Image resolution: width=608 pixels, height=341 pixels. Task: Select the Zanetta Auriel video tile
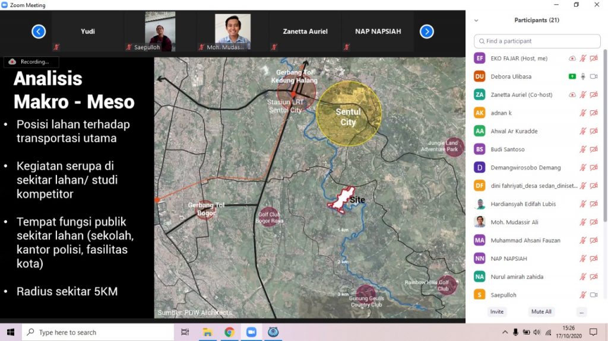point(305,31)
